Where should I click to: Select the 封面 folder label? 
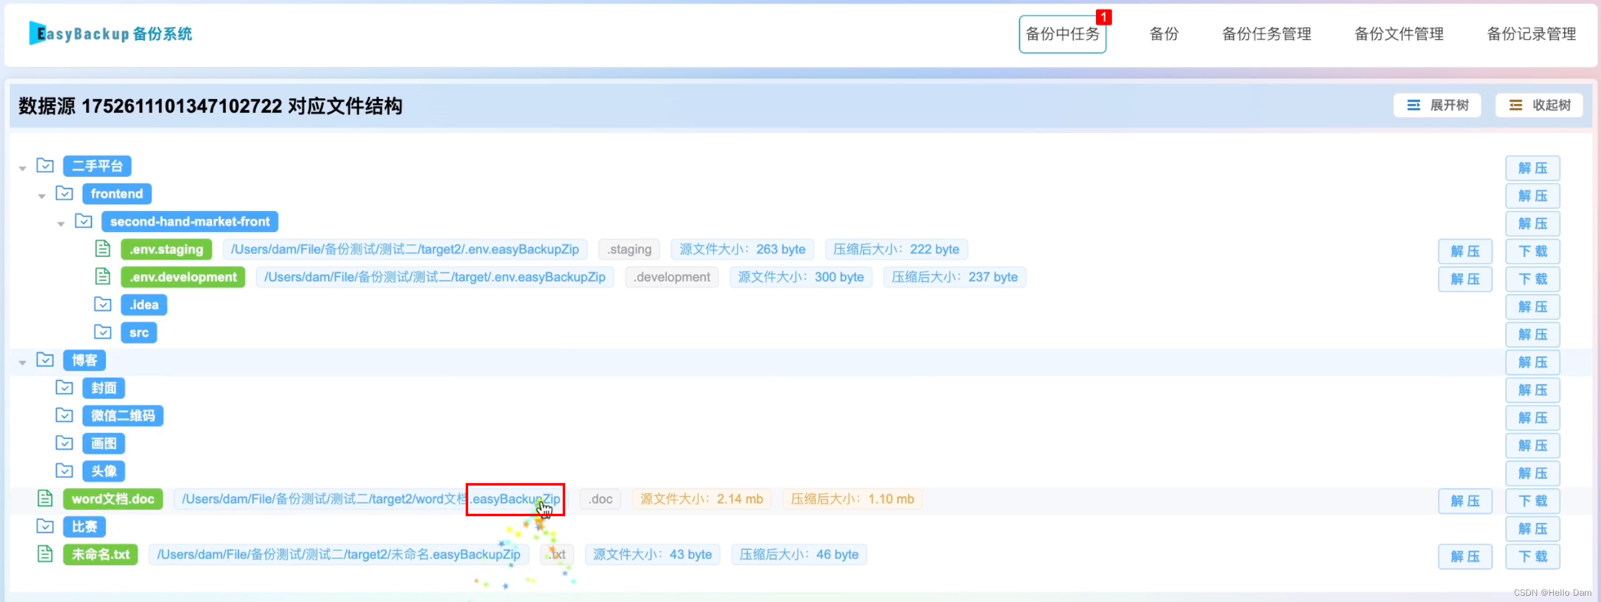tap(104, 388)
